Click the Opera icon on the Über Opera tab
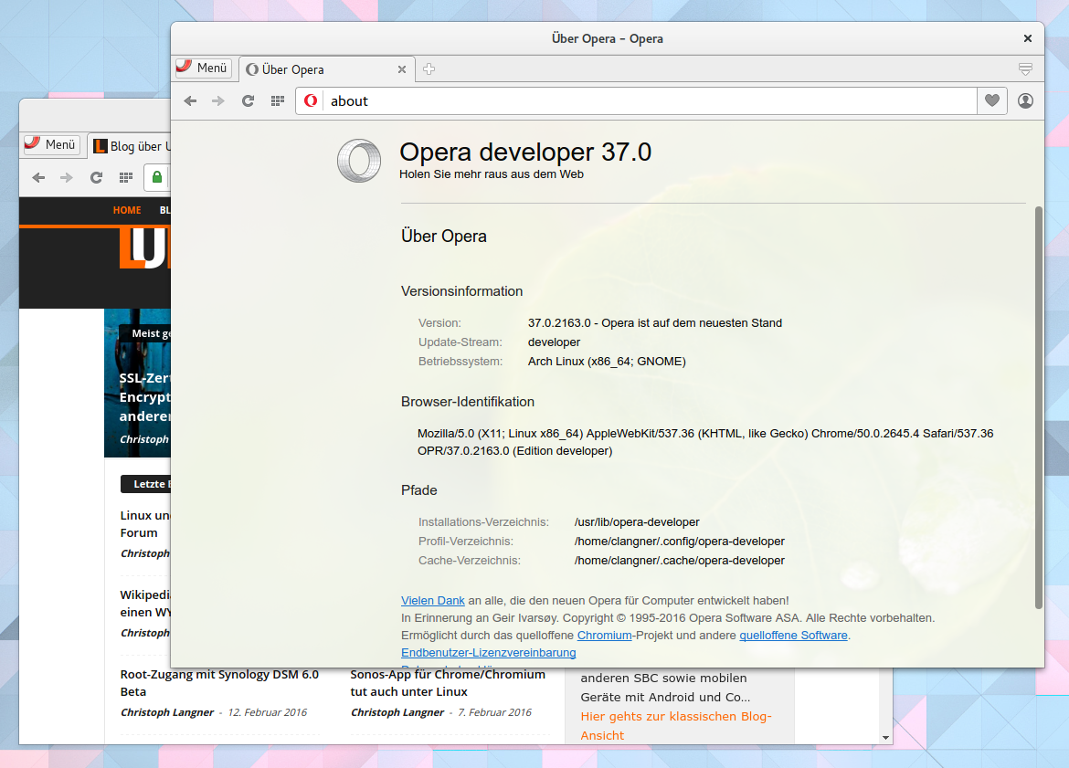 (x=252, y=68)
